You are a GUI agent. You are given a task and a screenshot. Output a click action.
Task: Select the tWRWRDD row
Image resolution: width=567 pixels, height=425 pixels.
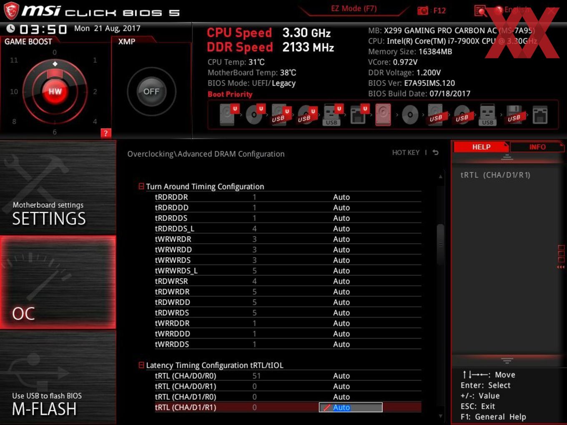click(288, 250)
